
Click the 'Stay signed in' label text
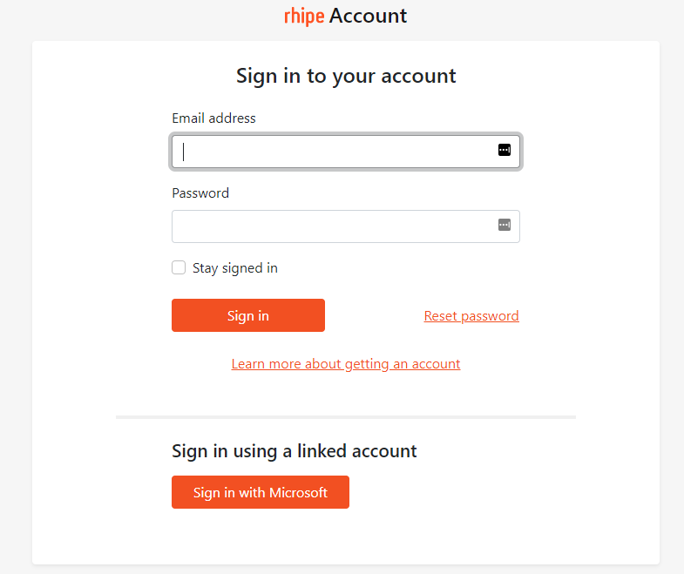pos(235,268)
